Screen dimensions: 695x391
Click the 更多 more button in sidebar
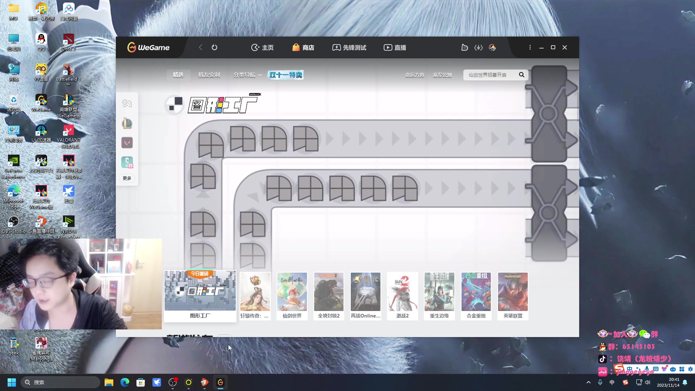click(x=127, y=178)
